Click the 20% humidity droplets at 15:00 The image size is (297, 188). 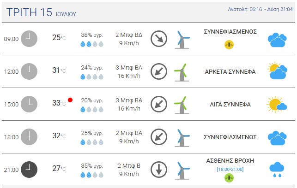(92, 109)
